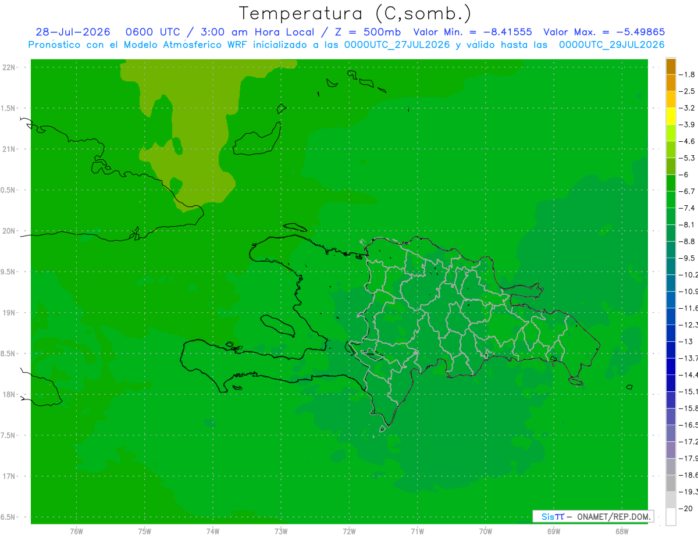Viewport: 698px width, 539px height.
Task: Click the "70W" longitude label
Action: 485,531
